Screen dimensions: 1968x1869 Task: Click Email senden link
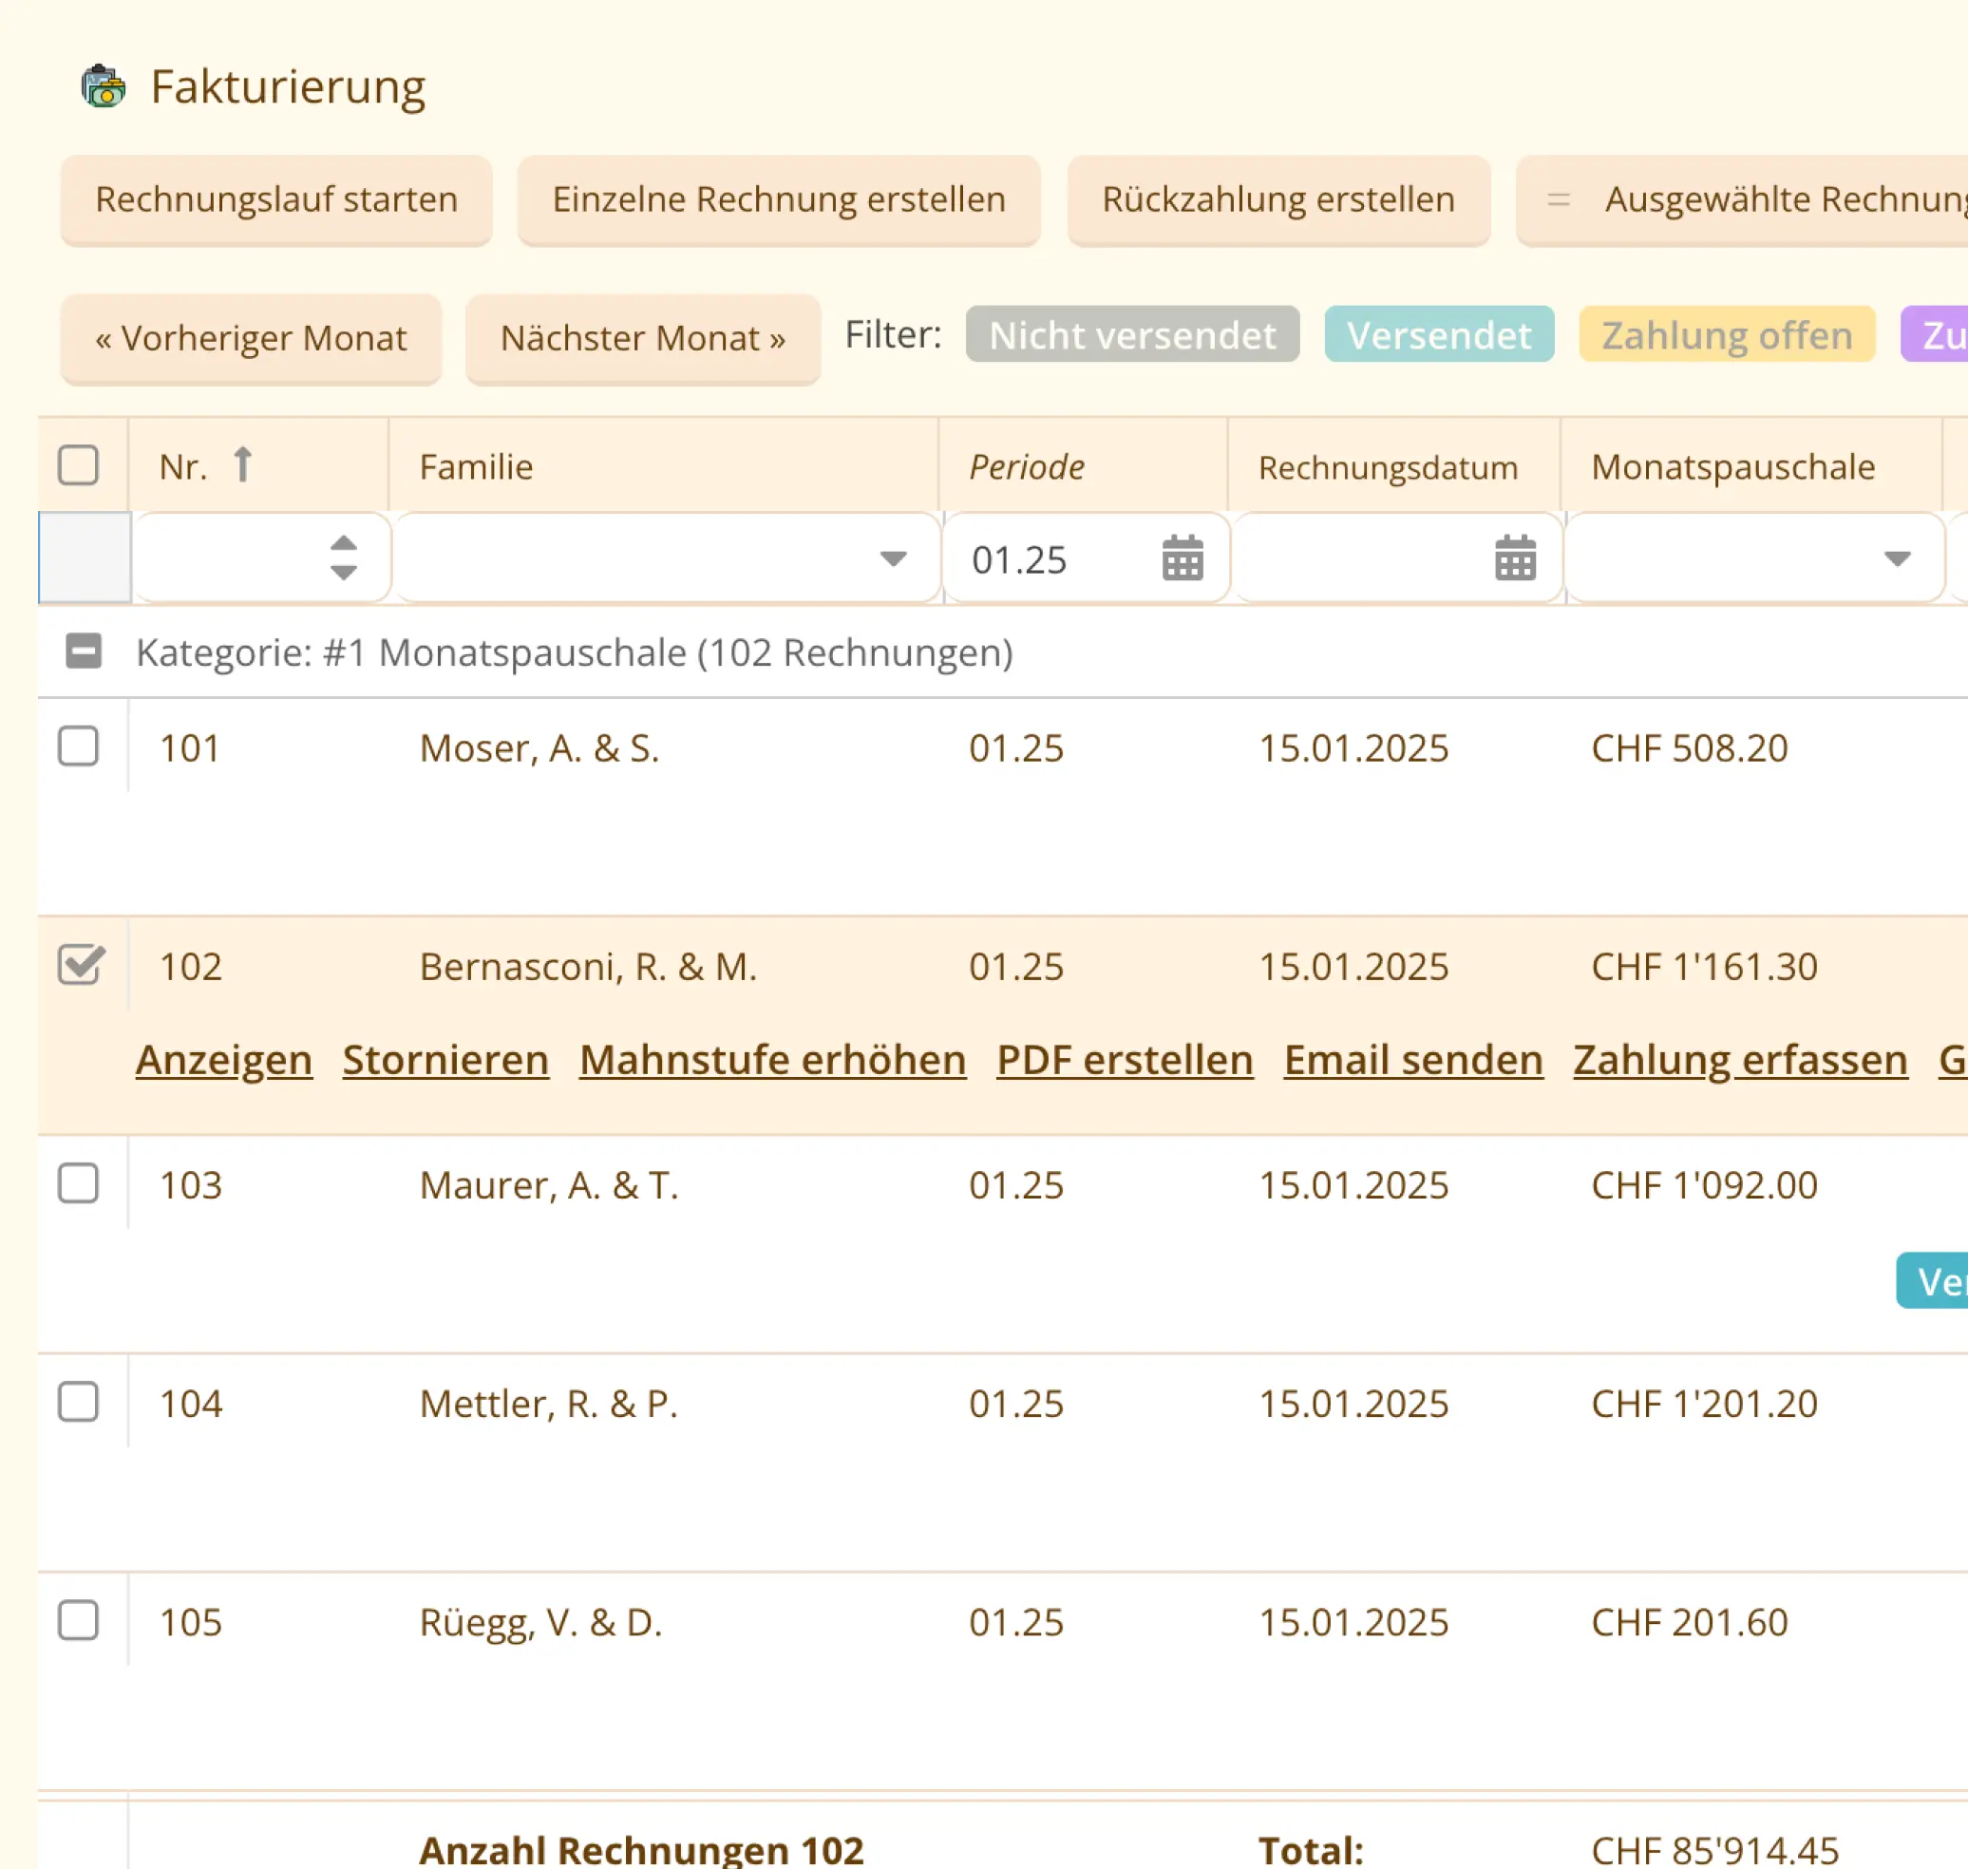tap(1413, 1060)
